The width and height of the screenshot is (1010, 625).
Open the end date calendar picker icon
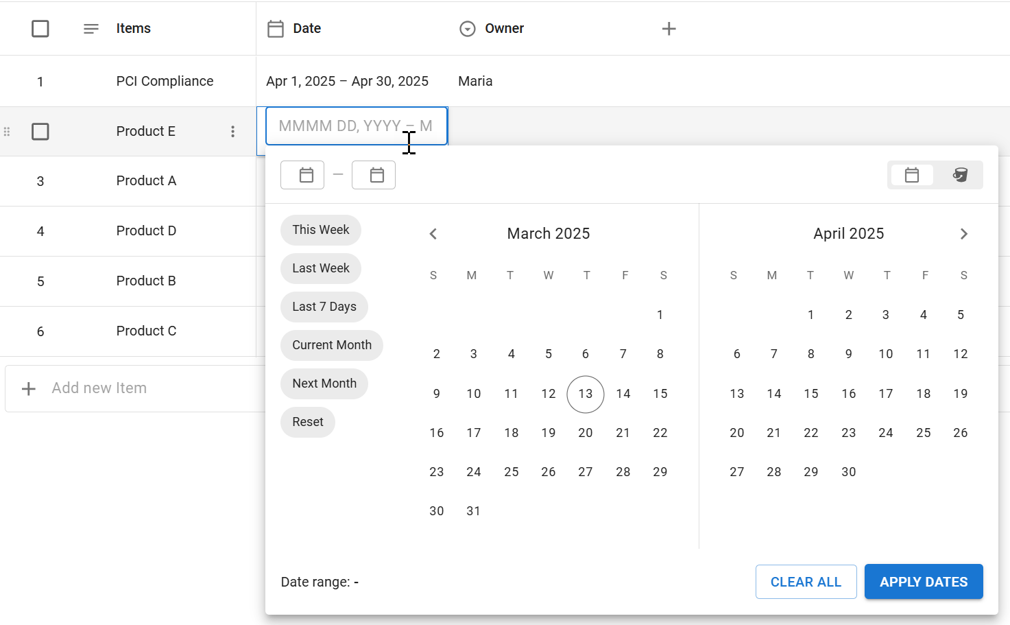pos(374,175)
